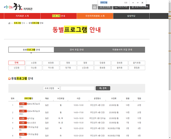The height and width of the screenshot is (139, 171).
Task: Click 30,000원/월 fee cell in row 4
Action: point(114,123)
